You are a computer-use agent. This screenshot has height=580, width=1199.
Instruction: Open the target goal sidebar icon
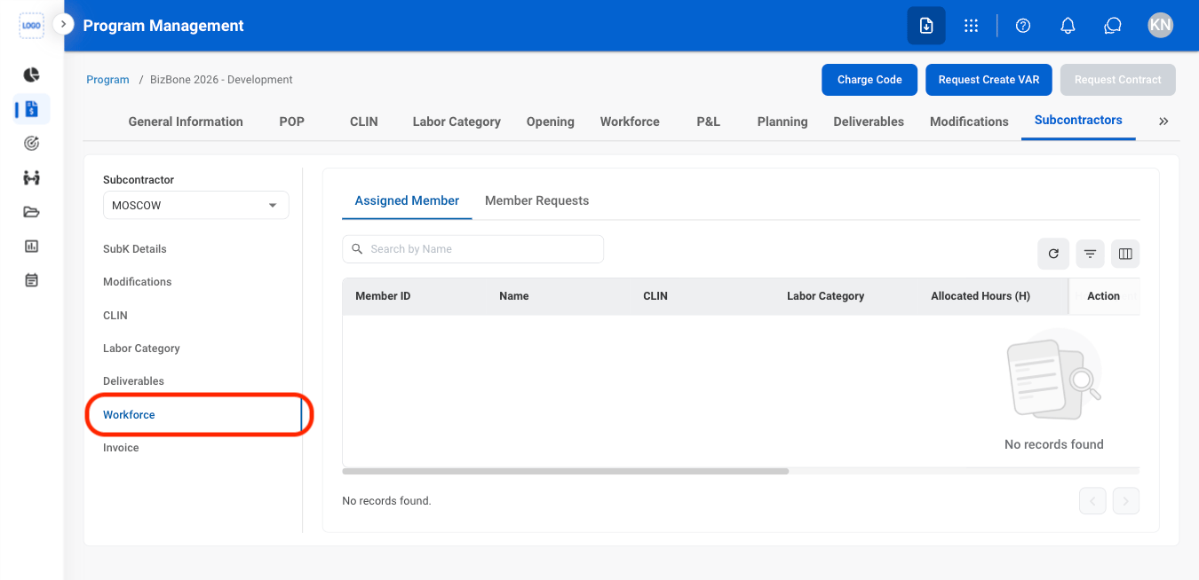(x=32, y=143)
